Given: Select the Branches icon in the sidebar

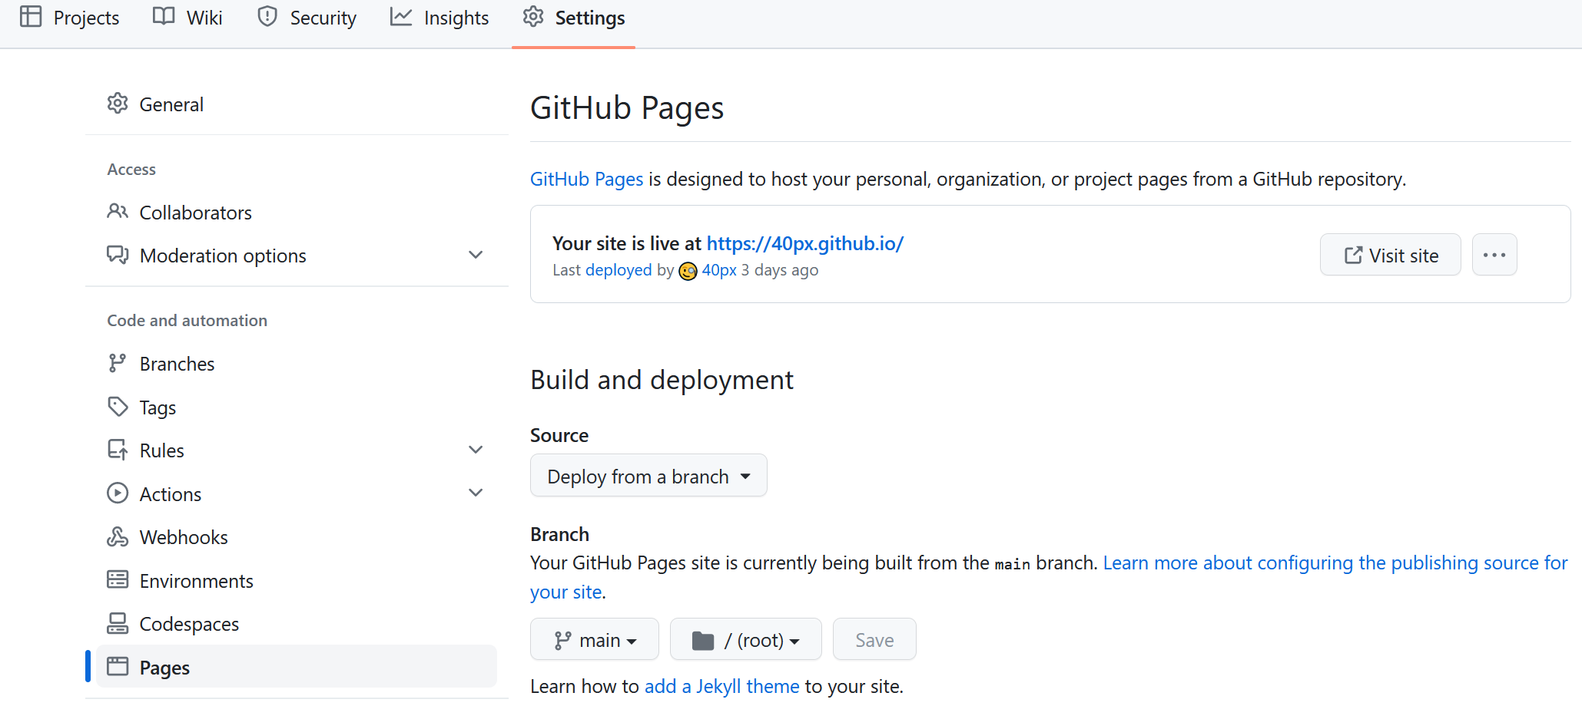Looking at the screenshot, I should [x=118, y=363].
